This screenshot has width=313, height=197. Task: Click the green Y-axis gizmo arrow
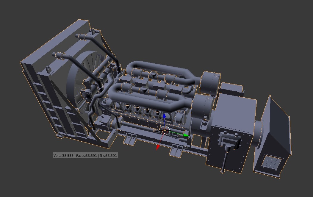click(x=185, y=135)
